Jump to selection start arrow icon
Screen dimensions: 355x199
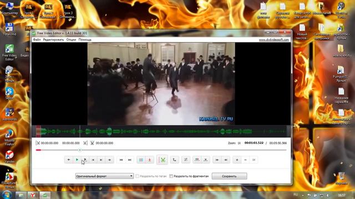click(x=217, y=160)
